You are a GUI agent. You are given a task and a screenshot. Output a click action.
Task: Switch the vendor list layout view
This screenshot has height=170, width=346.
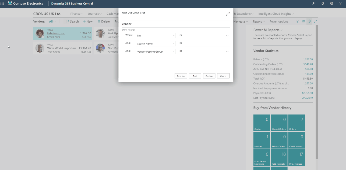click(303, 21)
